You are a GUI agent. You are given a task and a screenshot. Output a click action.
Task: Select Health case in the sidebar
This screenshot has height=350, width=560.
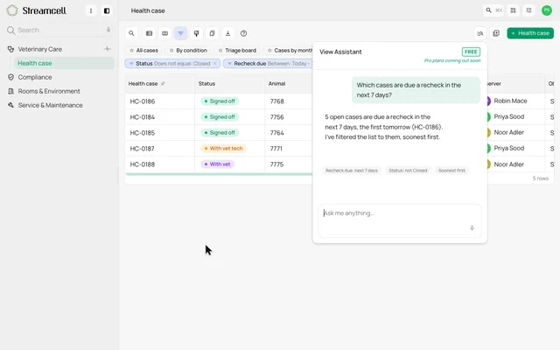click(x=64, y=63)
